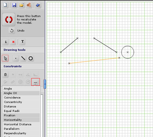Choose Distance from the constraints list

click(21, 106)
